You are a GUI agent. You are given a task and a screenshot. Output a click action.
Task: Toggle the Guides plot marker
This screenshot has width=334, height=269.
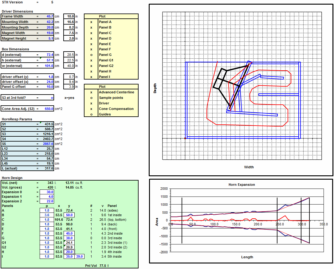pos(91,114)
